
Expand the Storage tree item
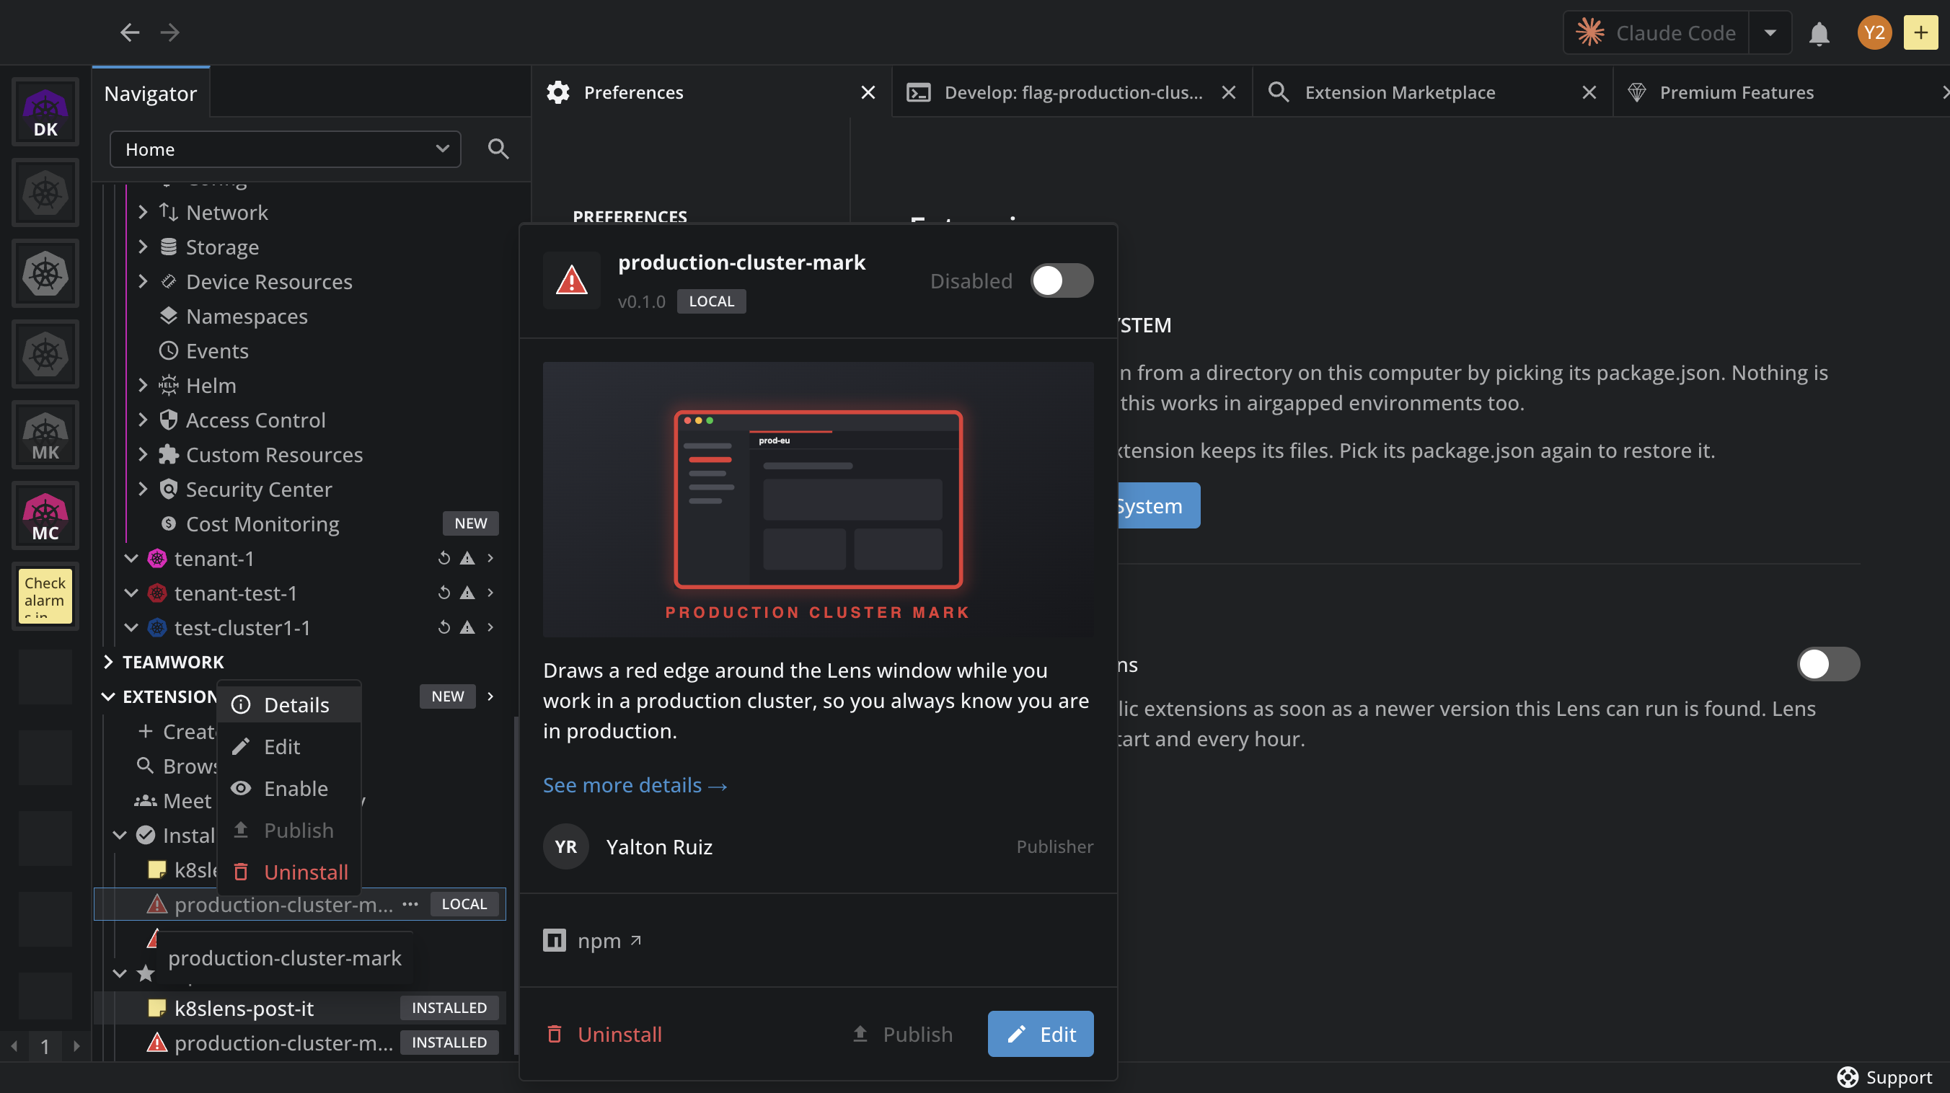(x=143, y=247)
